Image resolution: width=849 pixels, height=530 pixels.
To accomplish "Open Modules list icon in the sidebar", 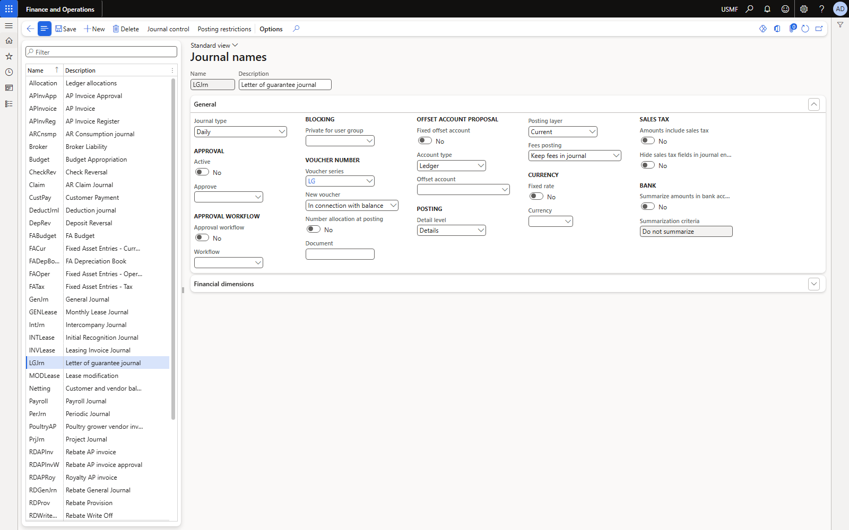I will tap(9, 104).
